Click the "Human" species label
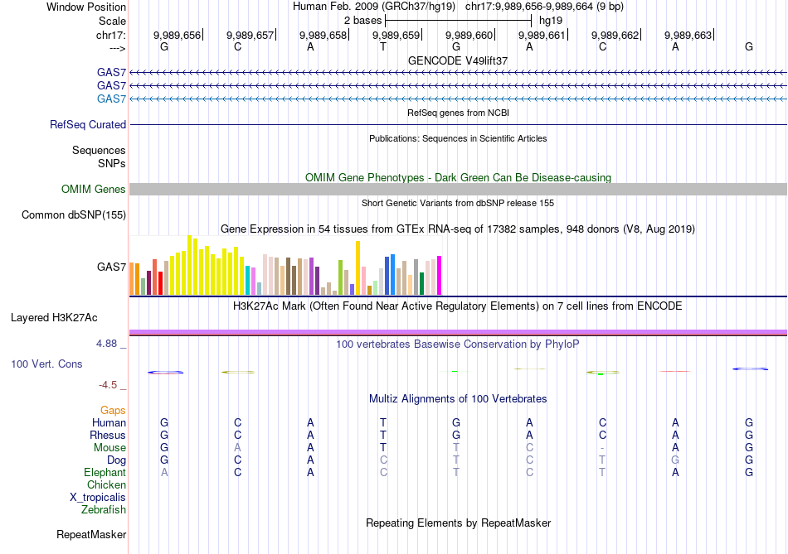 109,423
